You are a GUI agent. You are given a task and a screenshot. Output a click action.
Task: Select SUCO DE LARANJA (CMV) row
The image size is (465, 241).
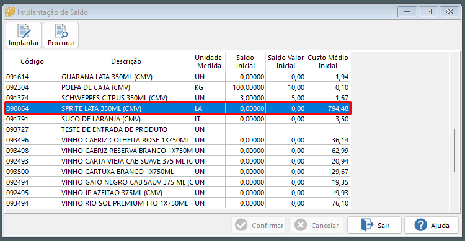click(177, 119)
